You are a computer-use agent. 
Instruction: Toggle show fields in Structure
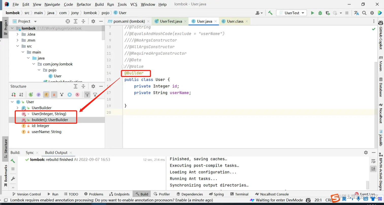(x=46, y=95)
